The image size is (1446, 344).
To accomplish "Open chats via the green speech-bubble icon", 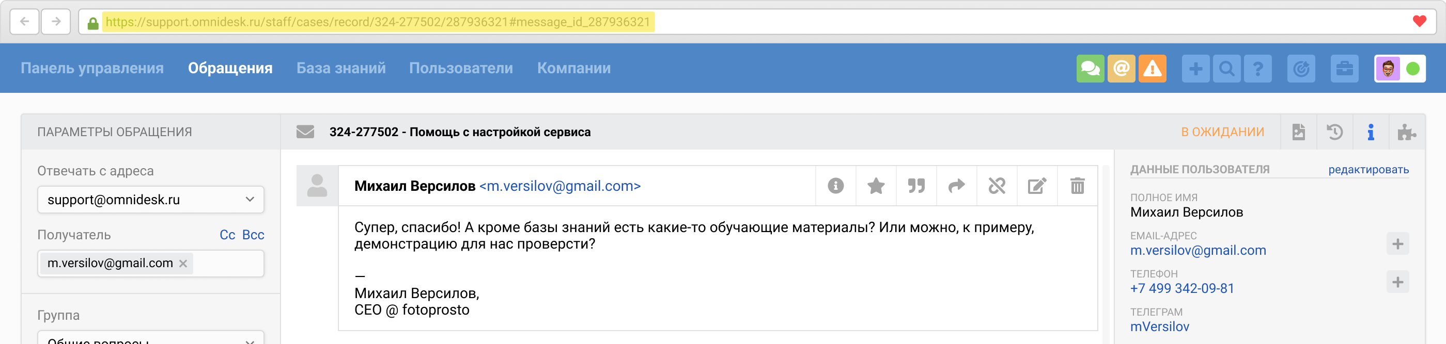I will pyautogui.click(x=1090, y=69).
